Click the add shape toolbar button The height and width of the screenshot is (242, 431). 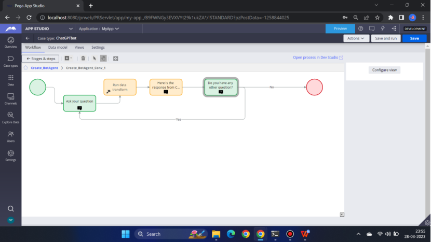68,59
